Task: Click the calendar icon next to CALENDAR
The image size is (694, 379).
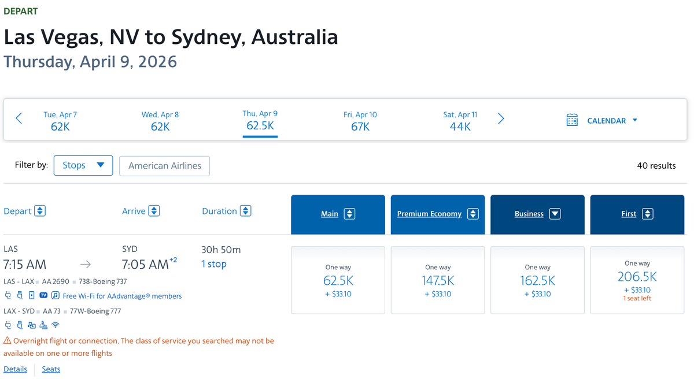Action: (x=572, y=120)
